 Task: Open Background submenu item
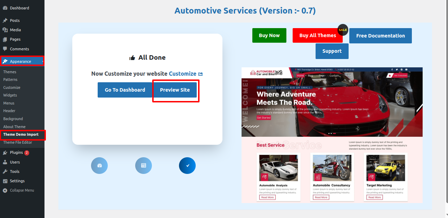pos(13,119)
